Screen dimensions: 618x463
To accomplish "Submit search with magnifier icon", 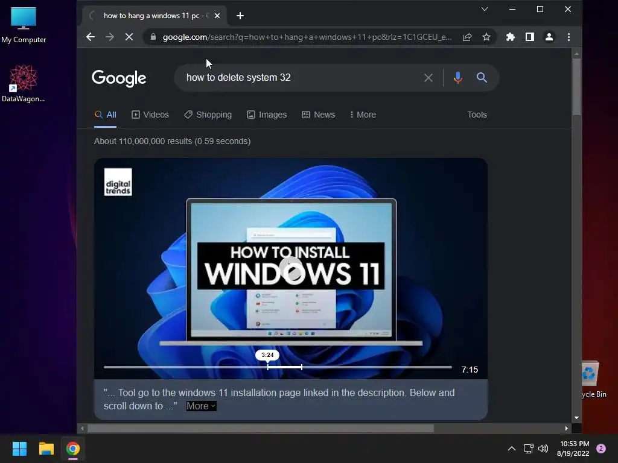I will tap(482, 78).
